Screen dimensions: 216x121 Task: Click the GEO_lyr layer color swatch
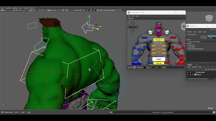(195, 75)
